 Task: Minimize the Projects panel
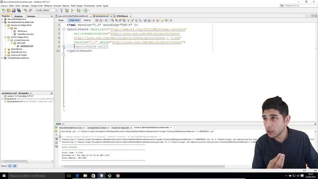click(52, 16)
